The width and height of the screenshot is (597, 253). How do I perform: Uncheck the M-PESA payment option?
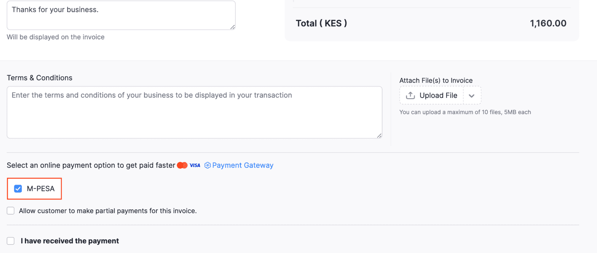[18, 189]
